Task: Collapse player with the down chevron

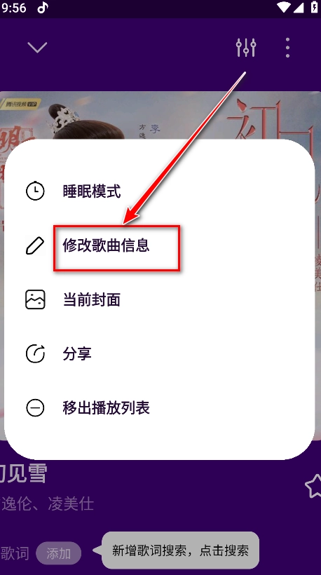Action: click(37, 47)
